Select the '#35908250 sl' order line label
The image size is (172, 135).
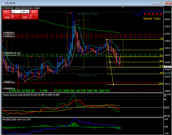9,36
